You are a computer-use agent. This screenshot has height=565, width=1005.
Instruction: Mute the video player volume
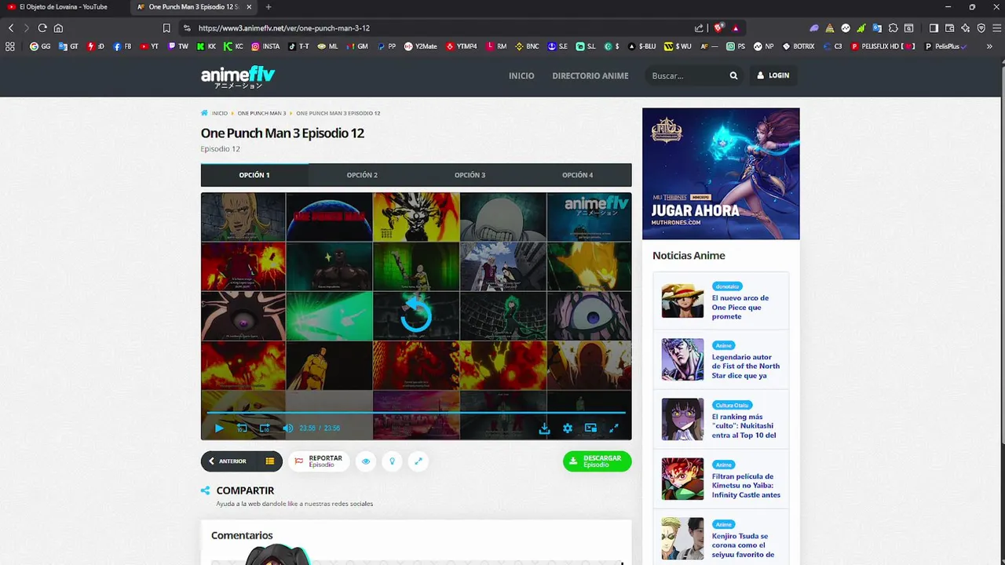coord(288,428)
